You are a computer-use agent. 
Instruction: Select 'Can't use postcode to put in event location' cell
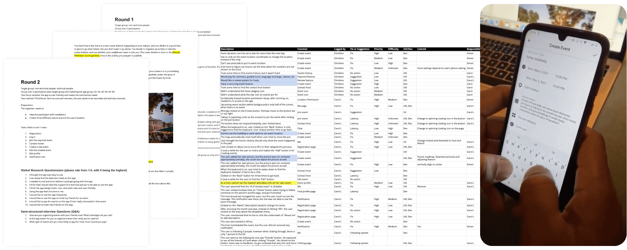(x=258, y=63)
